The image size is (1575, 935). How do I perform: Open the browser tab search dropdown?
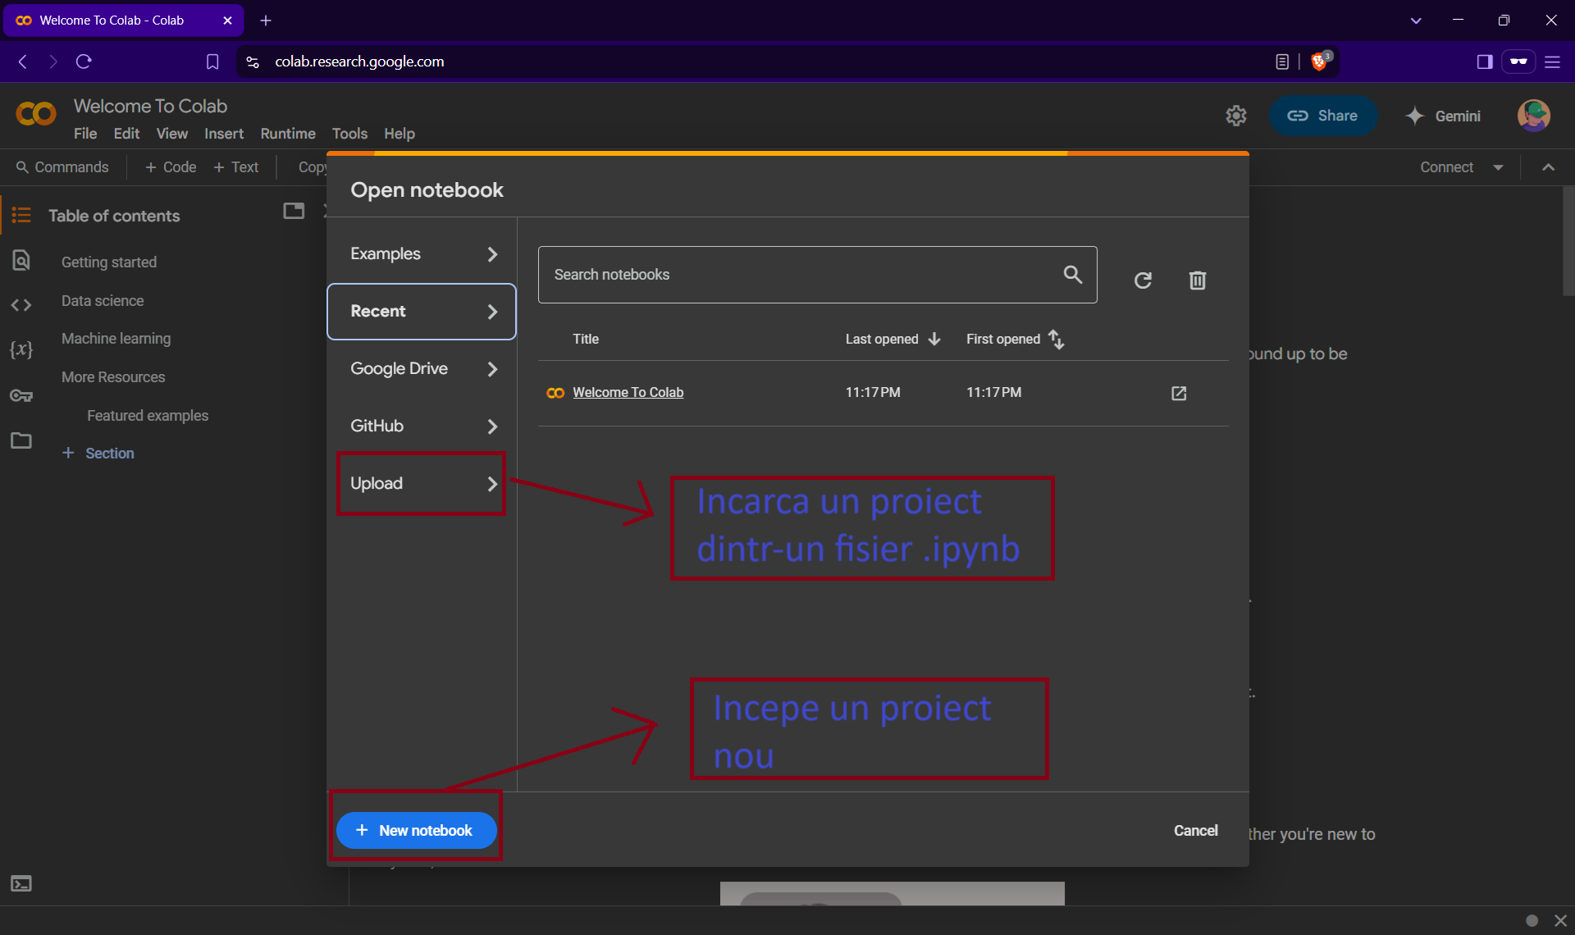(1416, 21)
